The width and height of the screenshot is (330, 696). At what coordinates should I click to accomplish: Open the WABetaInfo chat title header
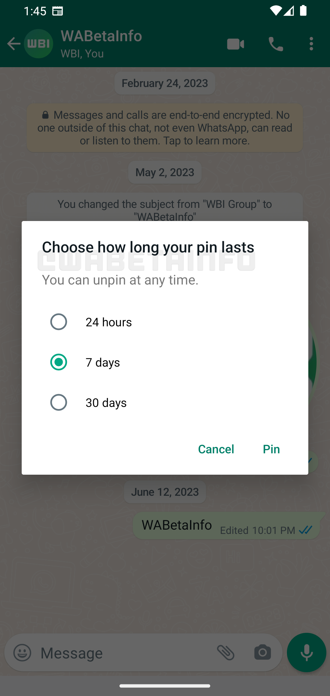click(101, 36)
